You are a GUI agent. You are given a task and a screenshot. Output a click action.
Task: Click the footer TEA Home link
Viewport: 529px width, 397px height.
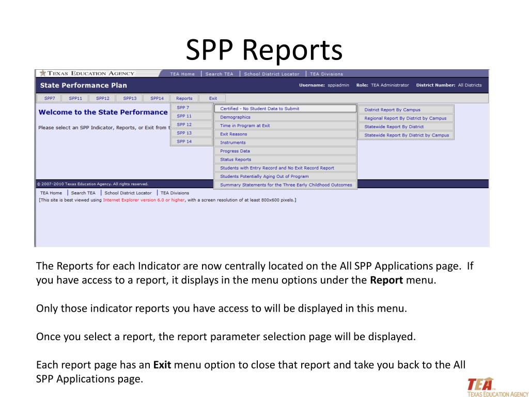click(x=51, y=193)
